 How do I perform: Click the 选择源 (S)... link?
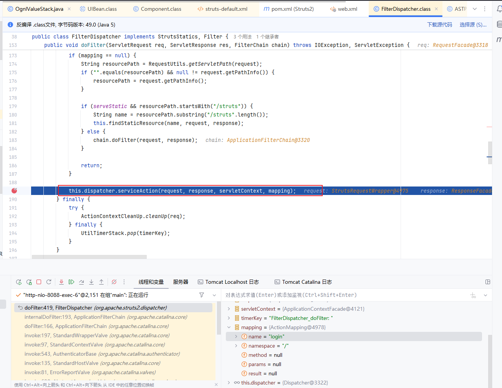(473, 25)
